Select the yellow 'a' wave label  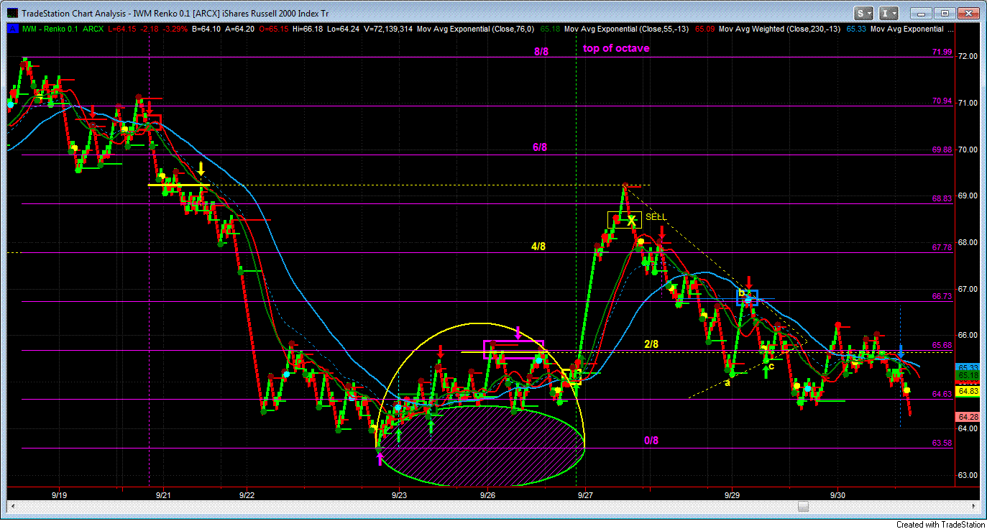(x=727, y=382)
